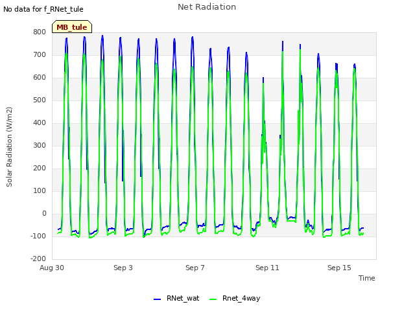Click the Sep 11 x-axis tick label
The height and width of the screenshot is (311, 415).
coord(267,268)
